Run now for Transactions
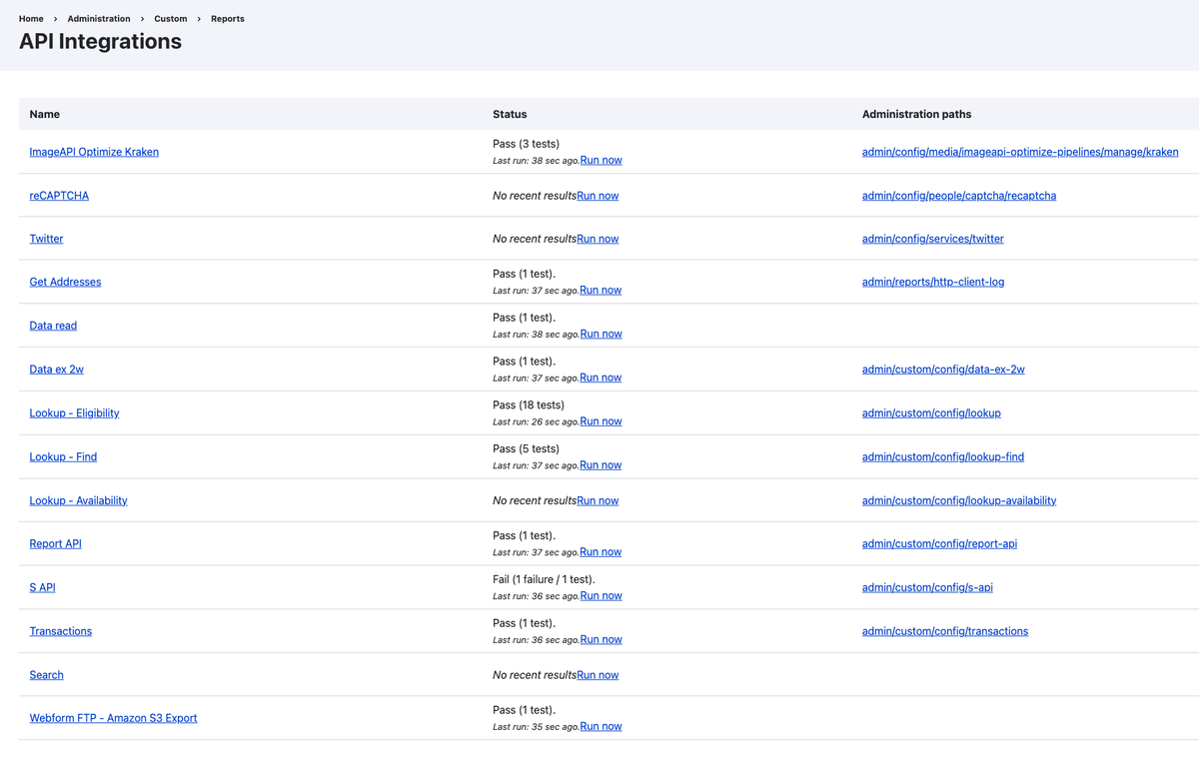This screenshot has height=757, width=1199. (x=600, y=640)
